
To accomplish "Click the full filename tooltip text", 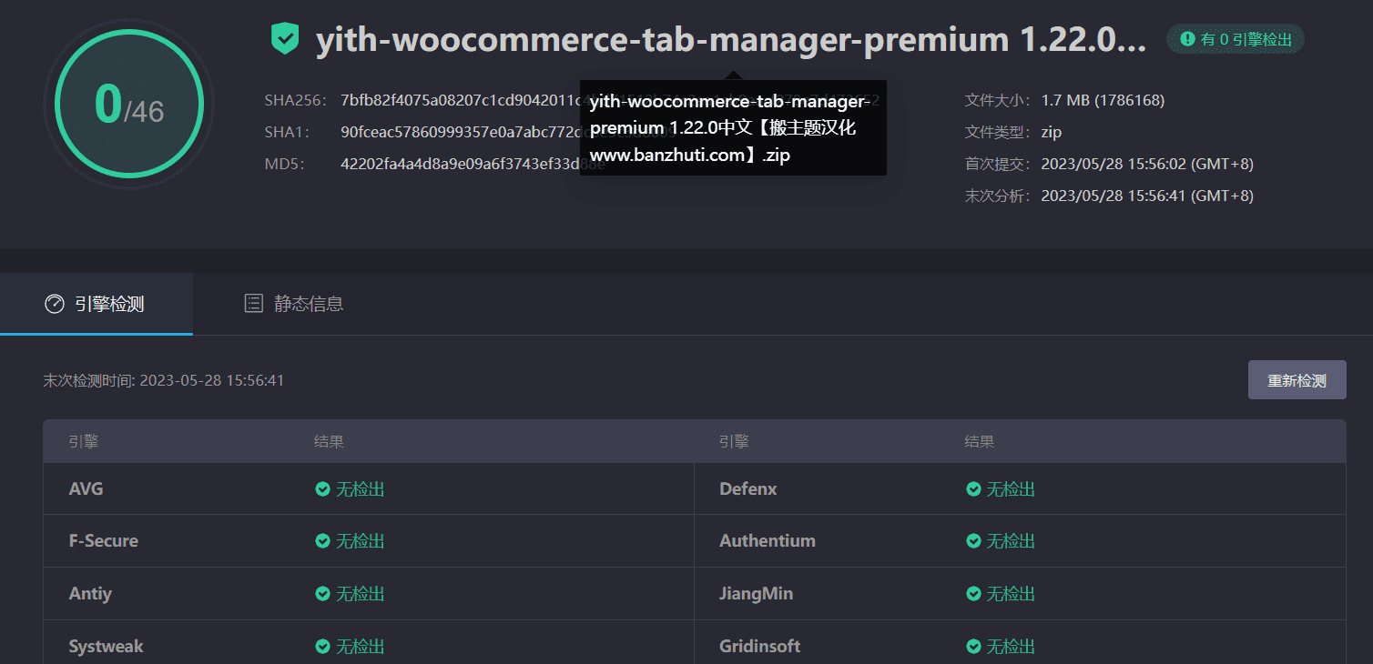I will pos(733,128).
